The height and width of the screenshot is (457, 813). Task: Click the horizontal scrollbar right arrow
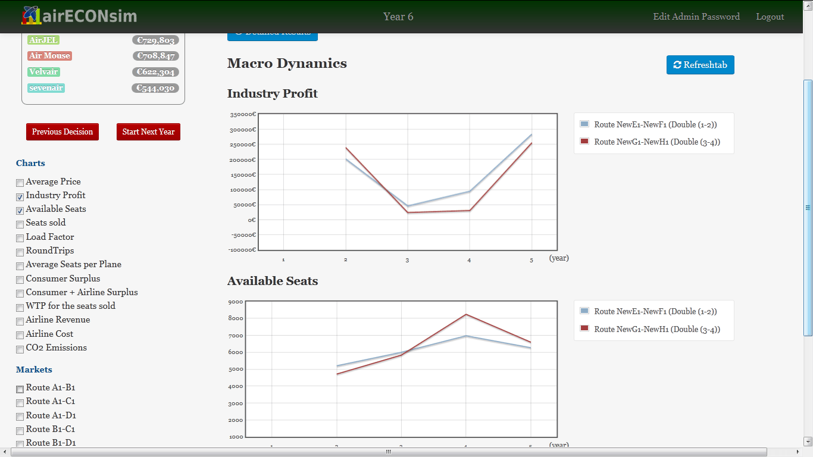[x=798, y=452]
